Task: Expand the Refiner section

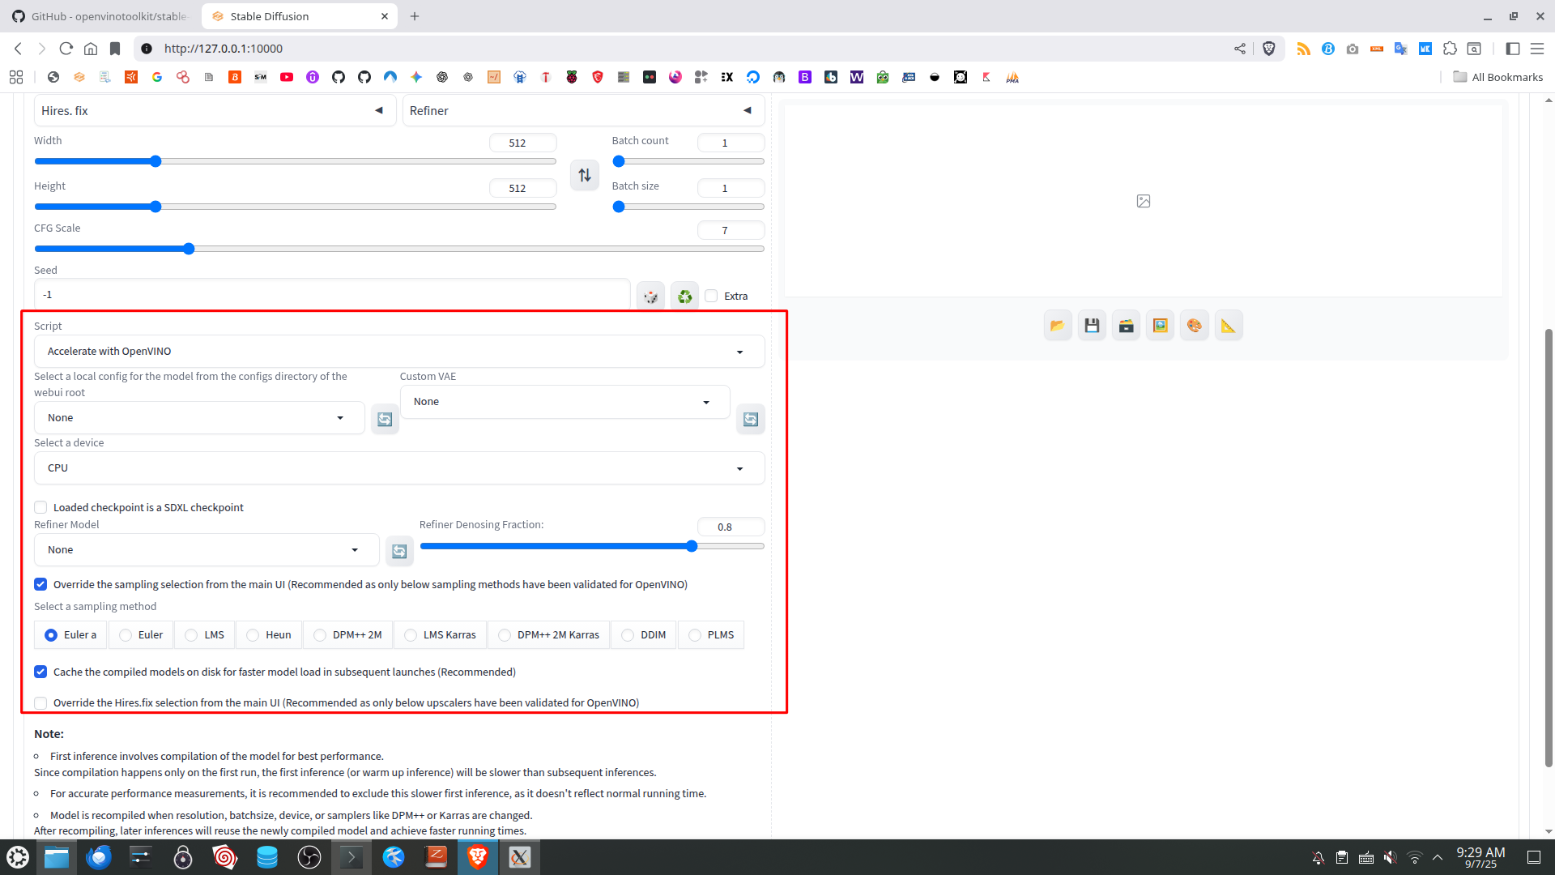Action: [583, 111]
